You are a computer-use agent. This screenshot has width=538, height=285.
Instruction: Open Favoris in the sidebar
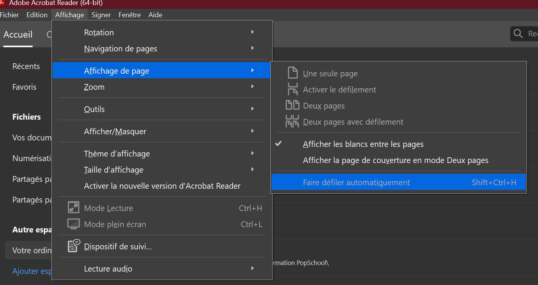coord(25,87)
